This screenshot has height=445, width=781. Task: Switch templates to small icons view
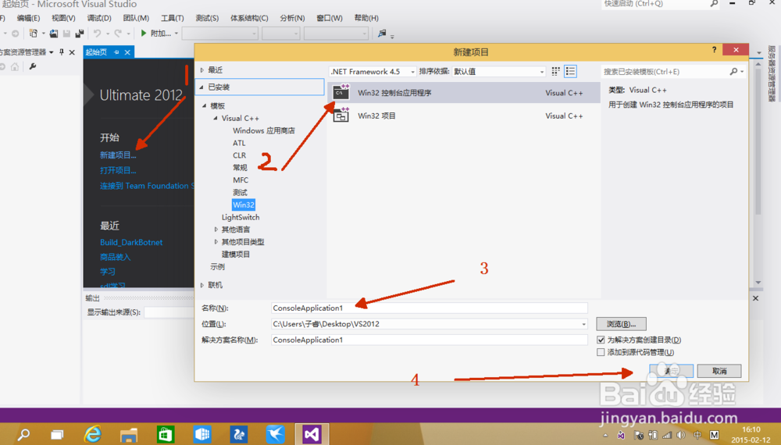pyautogui.click(x=556, y=71)
